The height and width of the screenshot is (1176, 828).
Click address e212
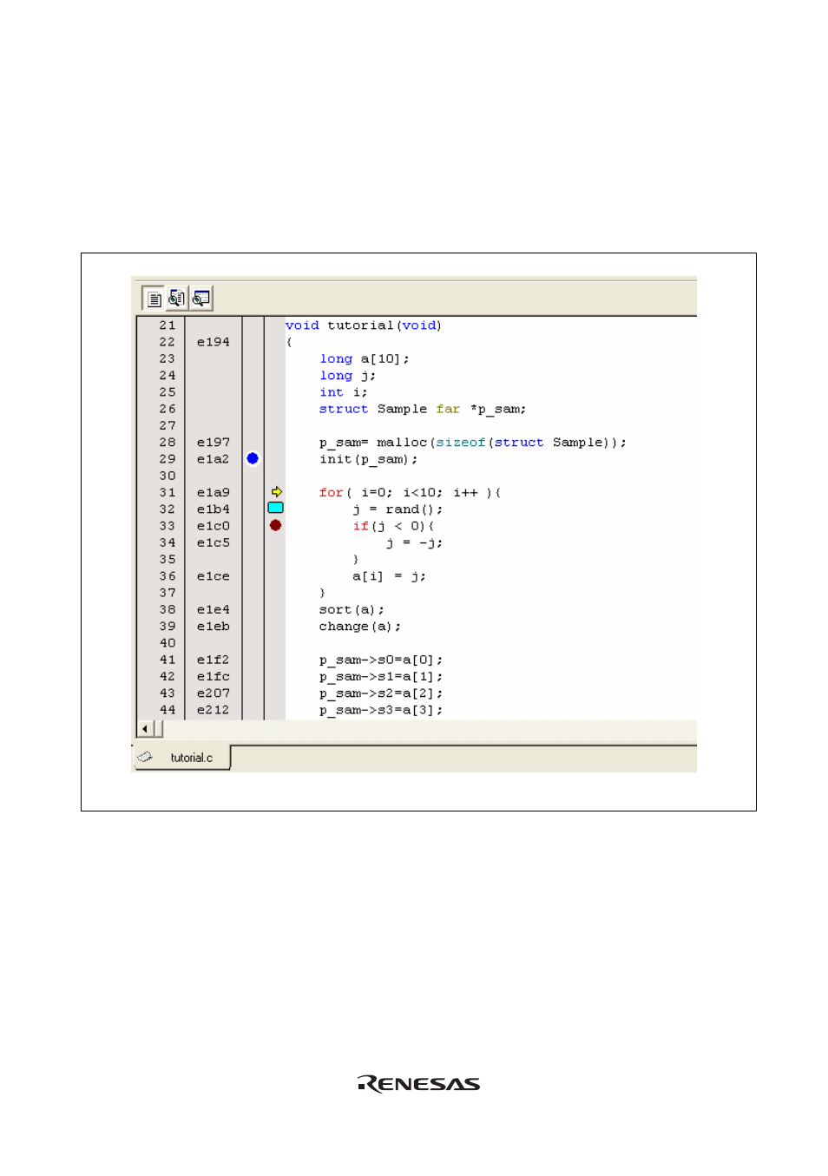click(x=214, y=710)
